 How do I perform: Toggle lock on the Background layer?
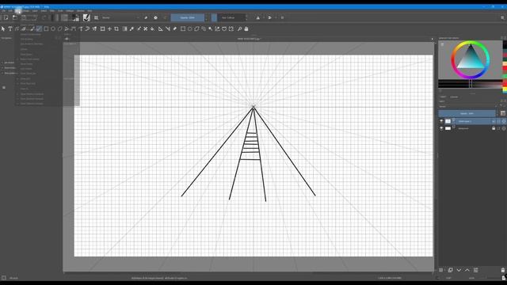point(494,128)
